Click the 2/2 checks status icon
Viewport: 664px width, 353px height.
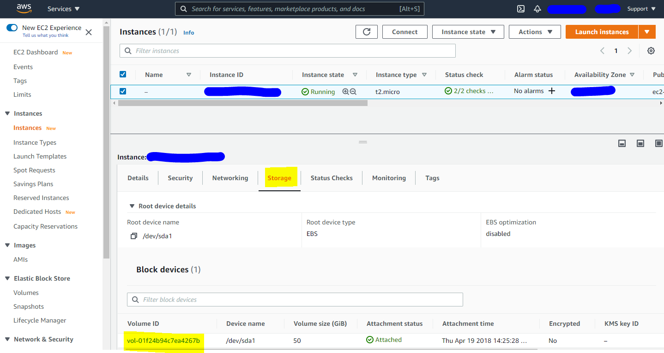click(x=448, y=91)
